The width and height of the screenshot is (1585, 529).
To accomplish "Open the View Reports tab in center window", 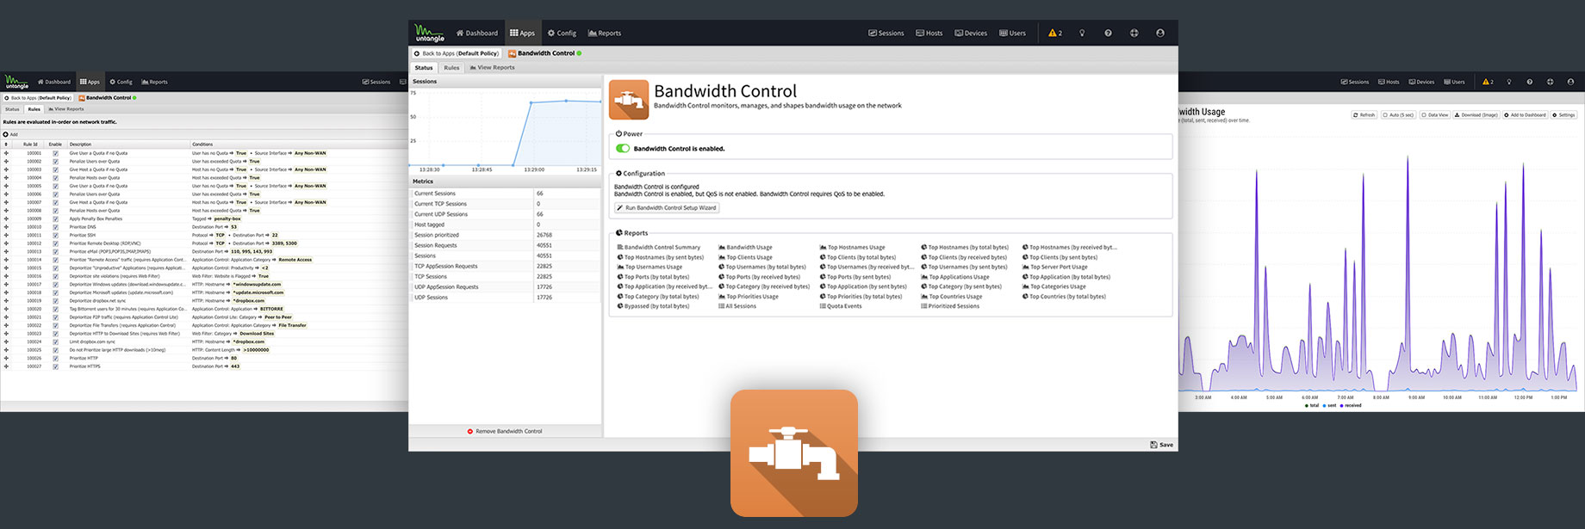I will point(492,67).
